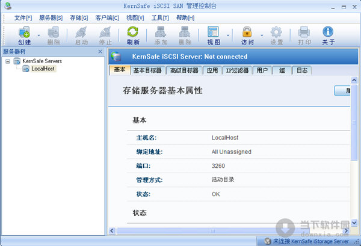This screenshot has height=246, width=361.
Task: Minimize the KernSafe console window
Action: pos(333,7)
